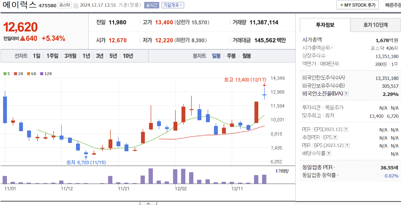Open the help tooltip for PER EPS(2023.12)
Image resolution: width=401 pixels, height=205 pixels.
(x=346, y=129)
